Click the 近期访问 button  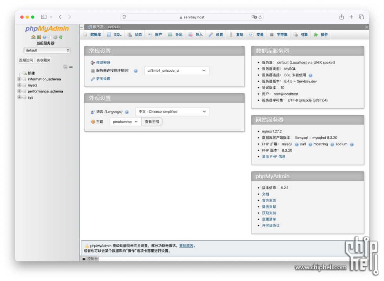click(x=26, y=60)
